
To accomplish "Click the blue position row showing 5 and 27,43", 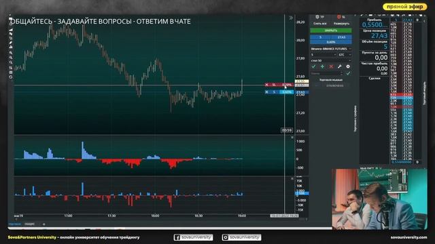I will 331,37.
